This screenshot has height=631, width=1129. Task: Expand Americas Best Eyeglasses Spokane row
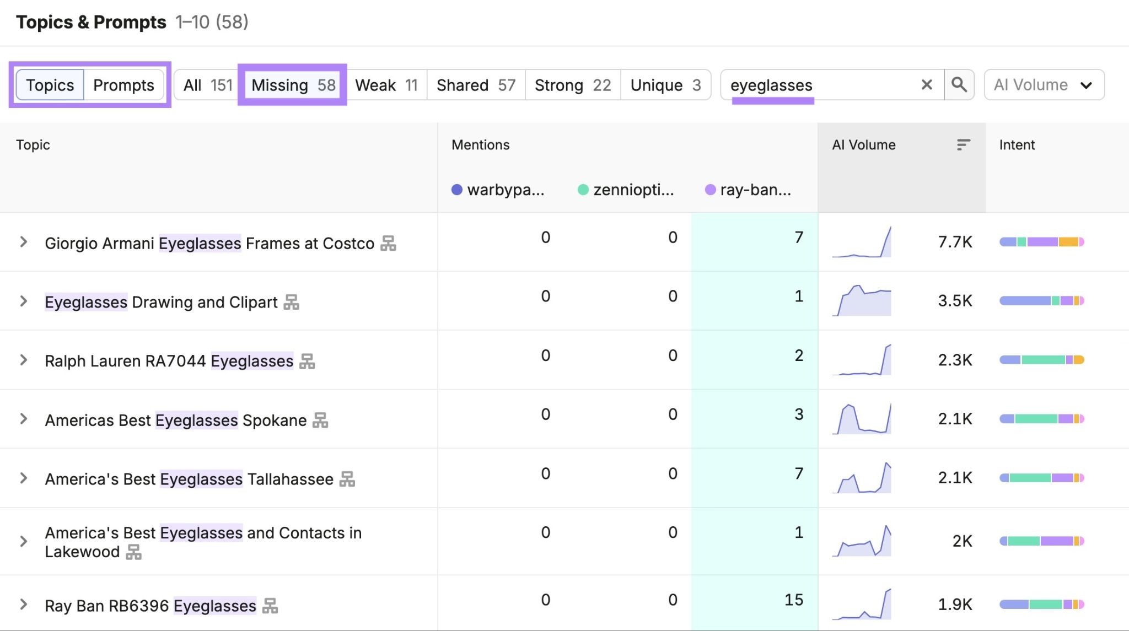(23, 419)
